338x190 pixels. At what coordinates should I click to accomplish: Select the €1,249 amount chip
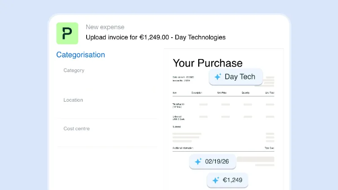click(227, 180)
